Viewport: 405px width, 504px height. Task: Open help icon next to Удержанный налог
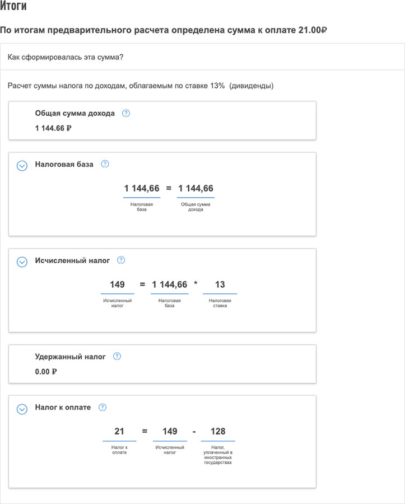[x=117, y=356]
